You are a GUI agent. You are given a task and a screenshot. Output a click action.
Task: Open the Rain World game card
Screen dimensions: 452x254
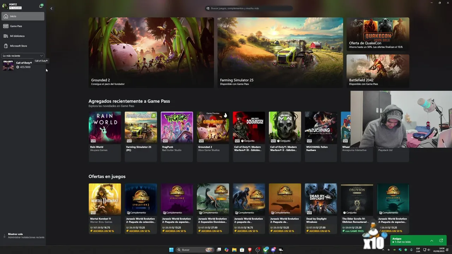105,137
